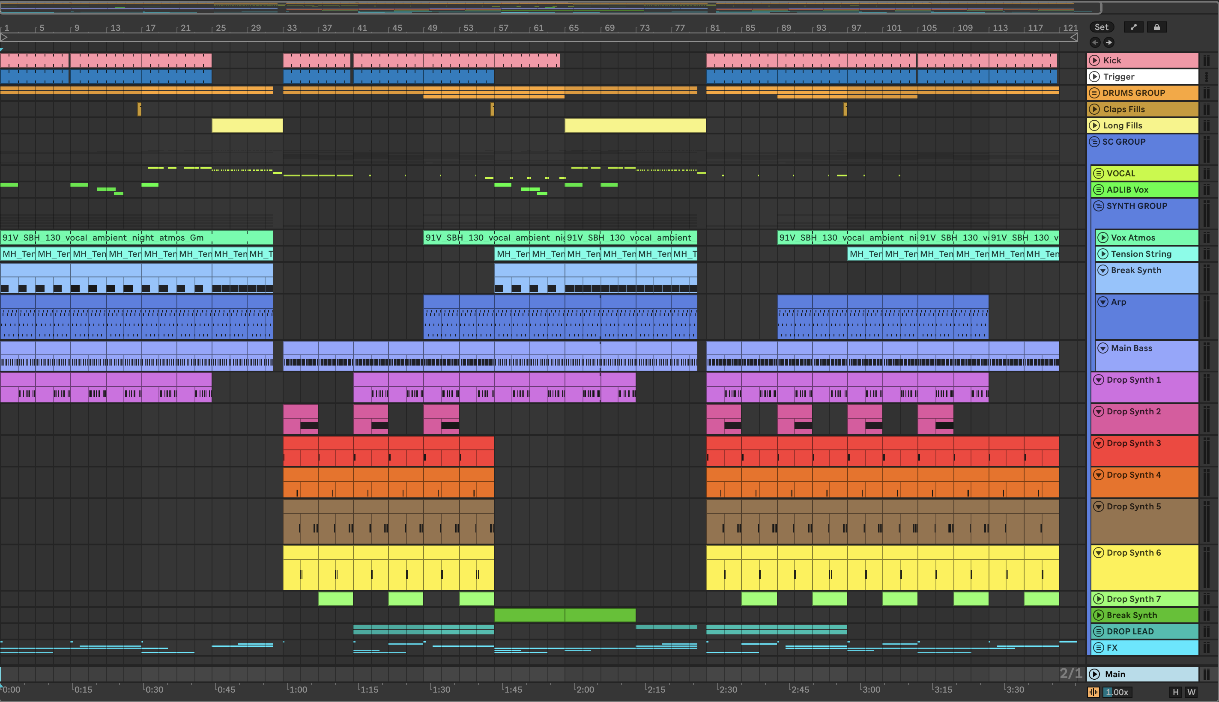This screenshot has width=1219, height=702.
Task: Collapse the SYNTH GROUP track
Action: tap(1098, 206)
